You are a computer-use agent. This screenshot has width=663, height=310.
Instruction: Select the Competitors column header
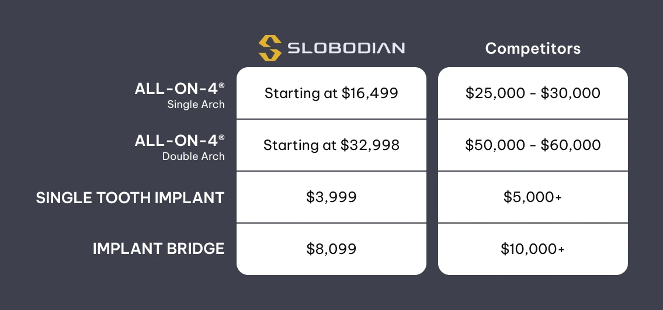tap(533, 48)
